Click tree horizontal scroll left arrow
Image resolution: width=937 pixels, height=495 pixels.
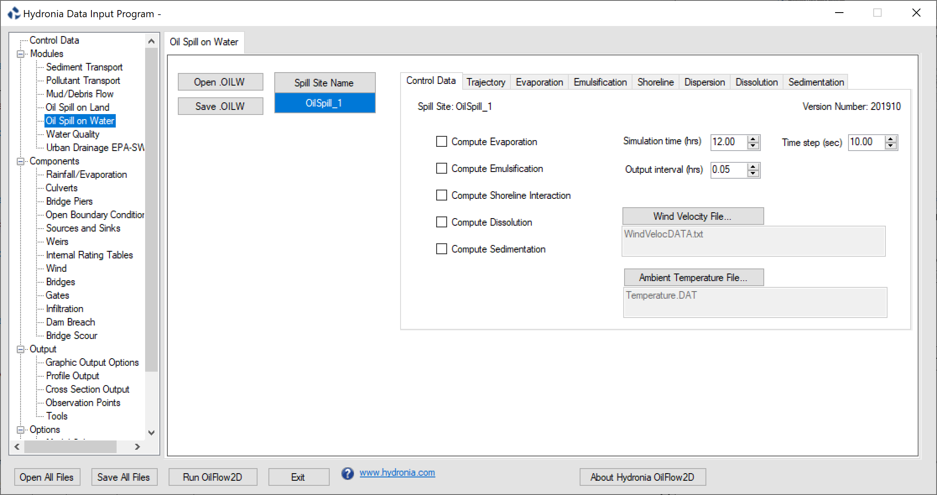[x=17, y=447]
